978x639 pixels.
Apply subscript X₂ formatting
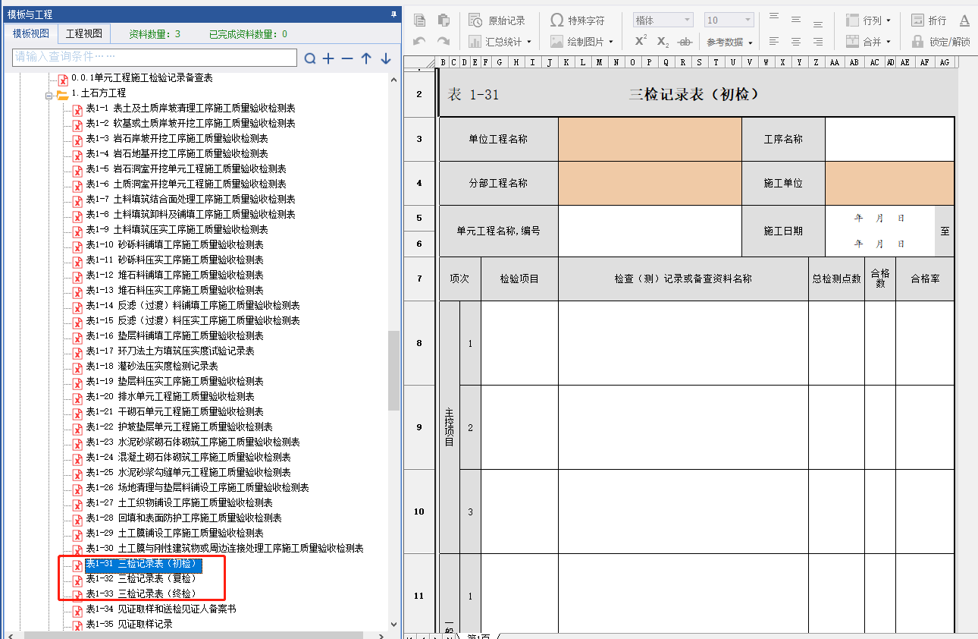point(663,42)
